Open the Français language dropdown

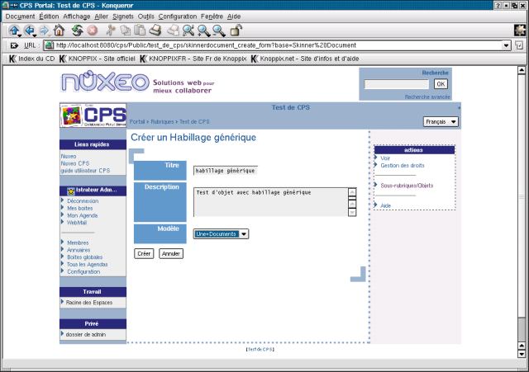[441, 121]
